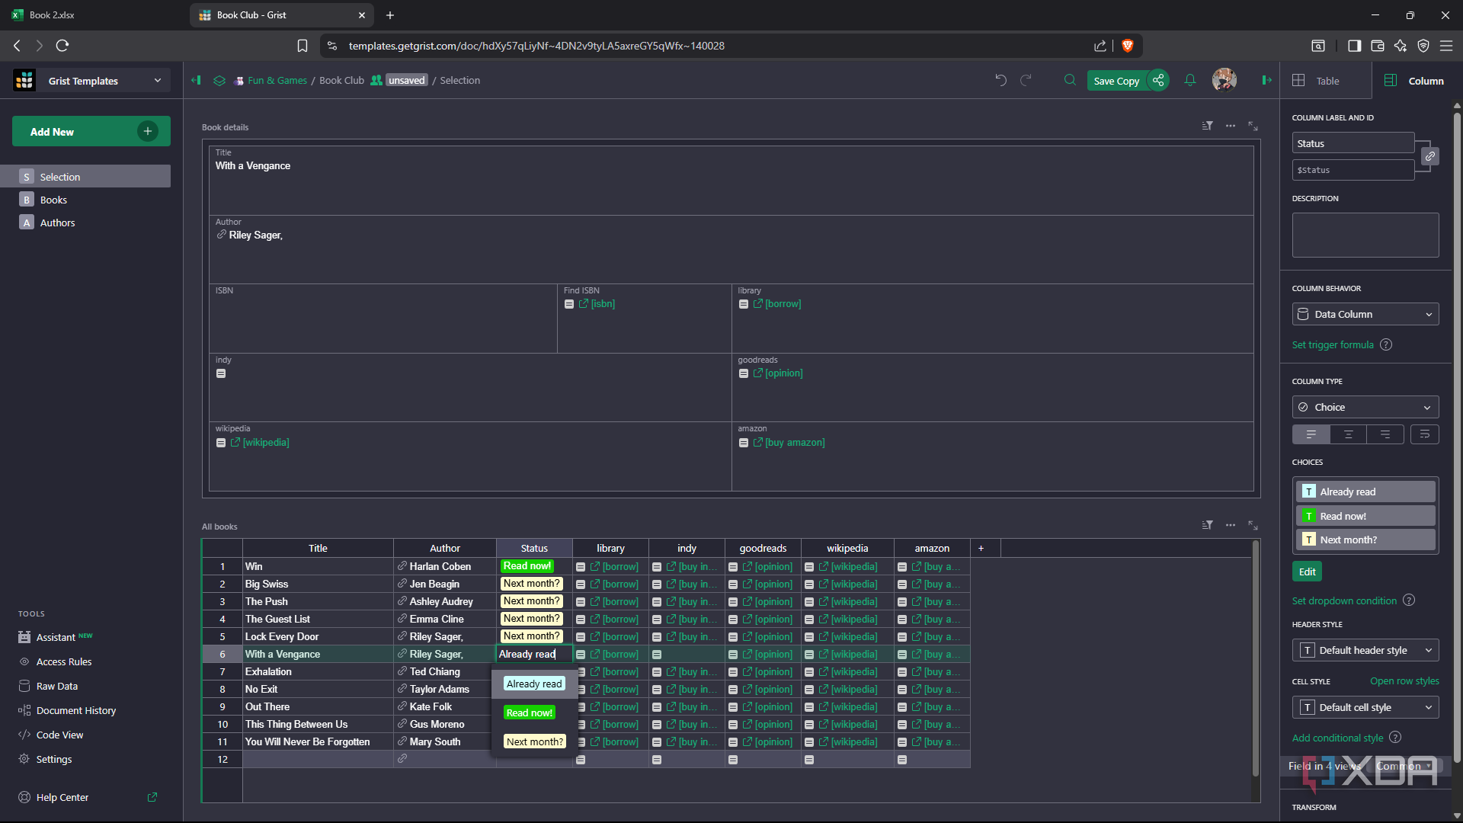Expand the Book details widget to fullscreen
1463x823 pixels.
tap(1253, 126)
